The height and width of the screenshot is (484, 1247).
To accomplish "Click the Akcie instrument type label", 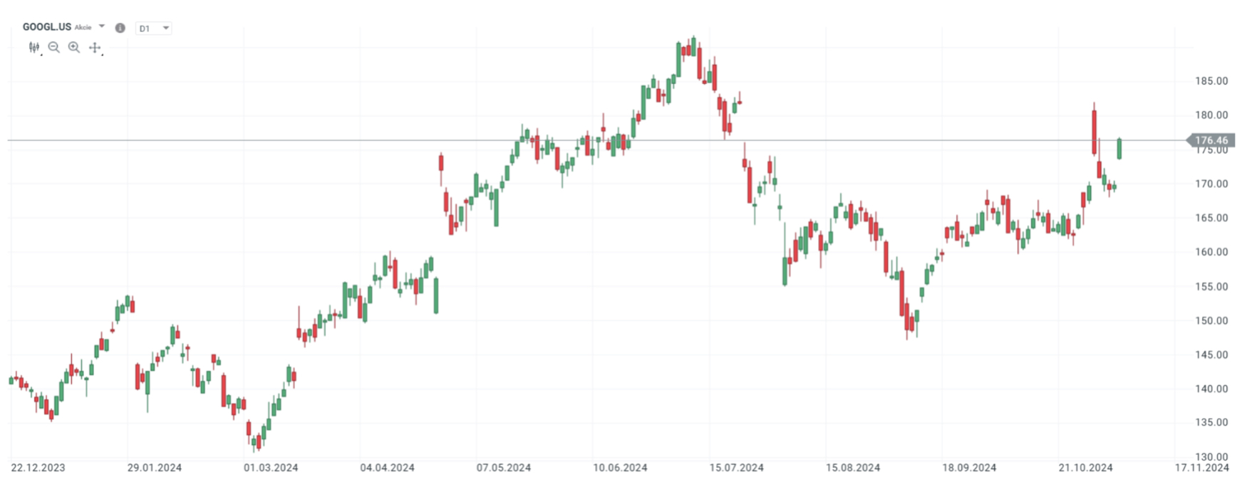I will tap(83, 27).
